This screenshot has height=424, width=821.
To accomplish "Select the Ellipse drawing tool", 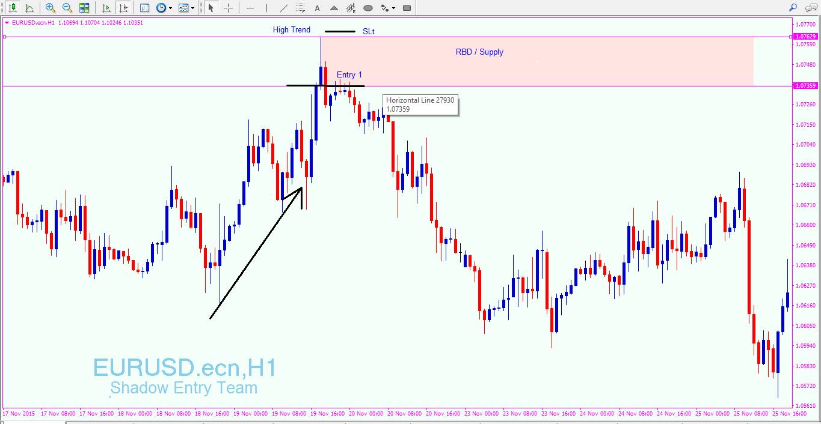I will tap(368, 8).
